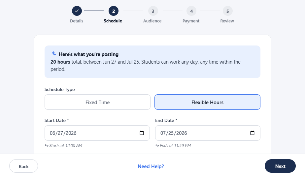Open the Start Date calendar picker icon

142,133
